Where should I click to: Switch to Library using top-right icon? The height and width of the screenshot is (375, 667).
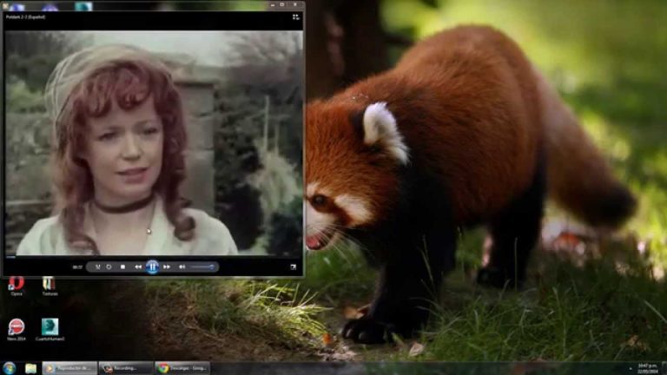click(295, 16)
